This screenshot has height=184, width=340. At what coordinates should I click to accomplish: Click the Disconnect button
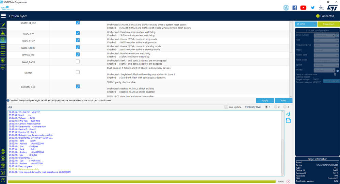click(x=328, y=24)
